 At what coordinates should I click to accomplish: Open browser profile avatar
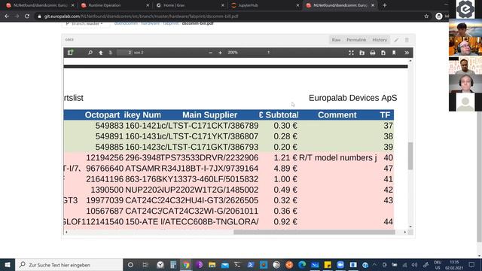[x=439, y=17]
